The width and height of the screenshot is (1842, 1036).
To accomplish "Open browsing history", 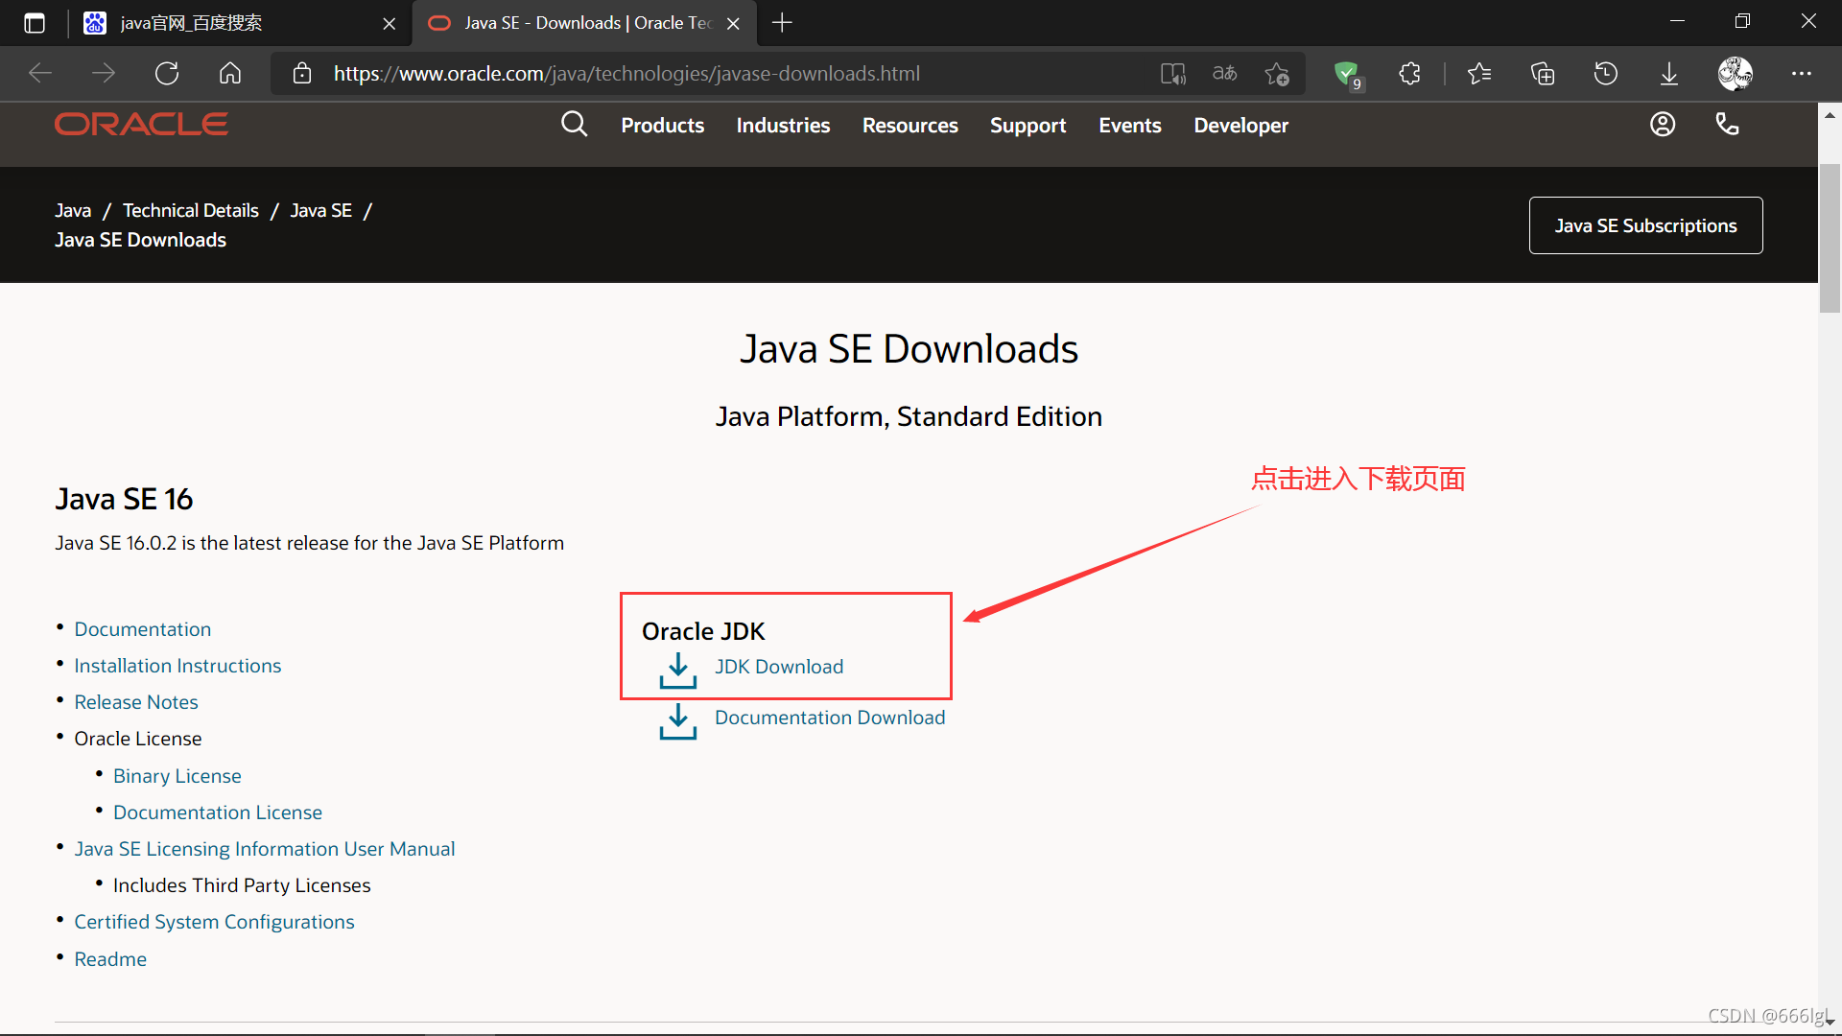I will pyautogui.click(x=1606, y=74).
